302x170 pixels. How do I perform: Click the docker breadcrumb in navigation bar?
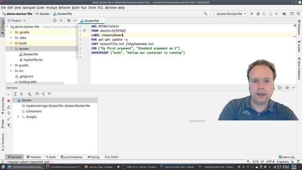[45, 14]
